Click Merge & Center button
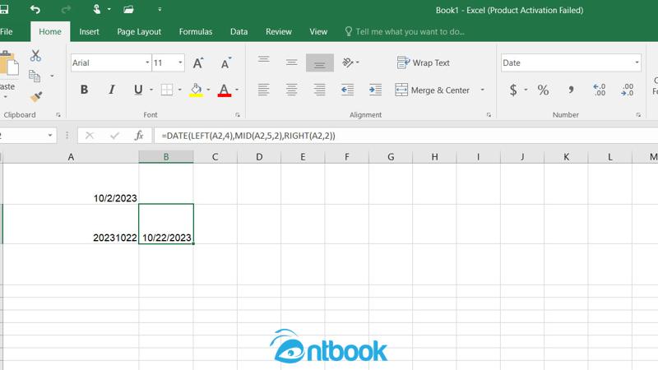 click(433, 90)
